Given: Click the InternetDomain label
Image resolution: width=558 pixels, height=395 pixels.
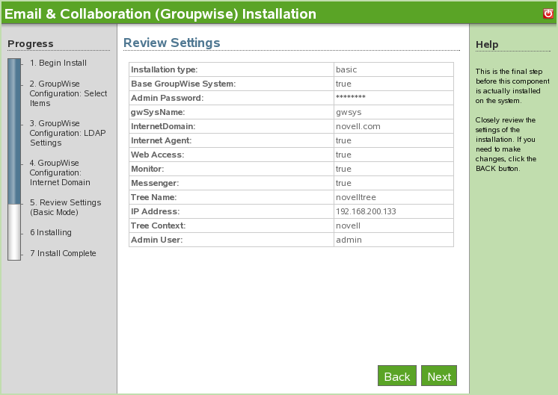Looking at the screenshot, I should [x=163, y=126].
